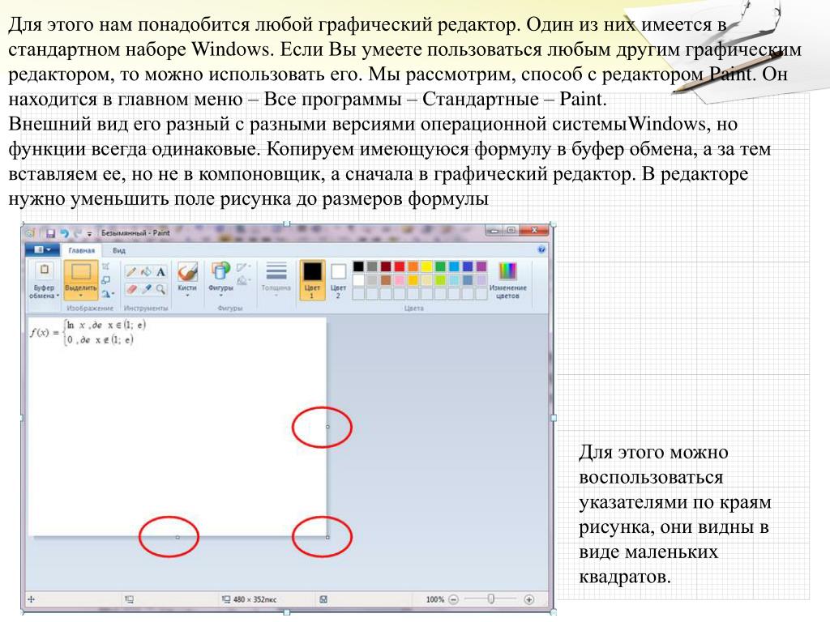Image resolution: width=830 pixels, height=622 pixels.
Task: Click the bottom-right corner canvas resize handle
Action: 327,538
